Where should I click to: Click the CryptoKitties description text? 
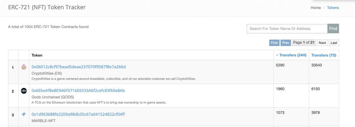(x=114, y=79)
